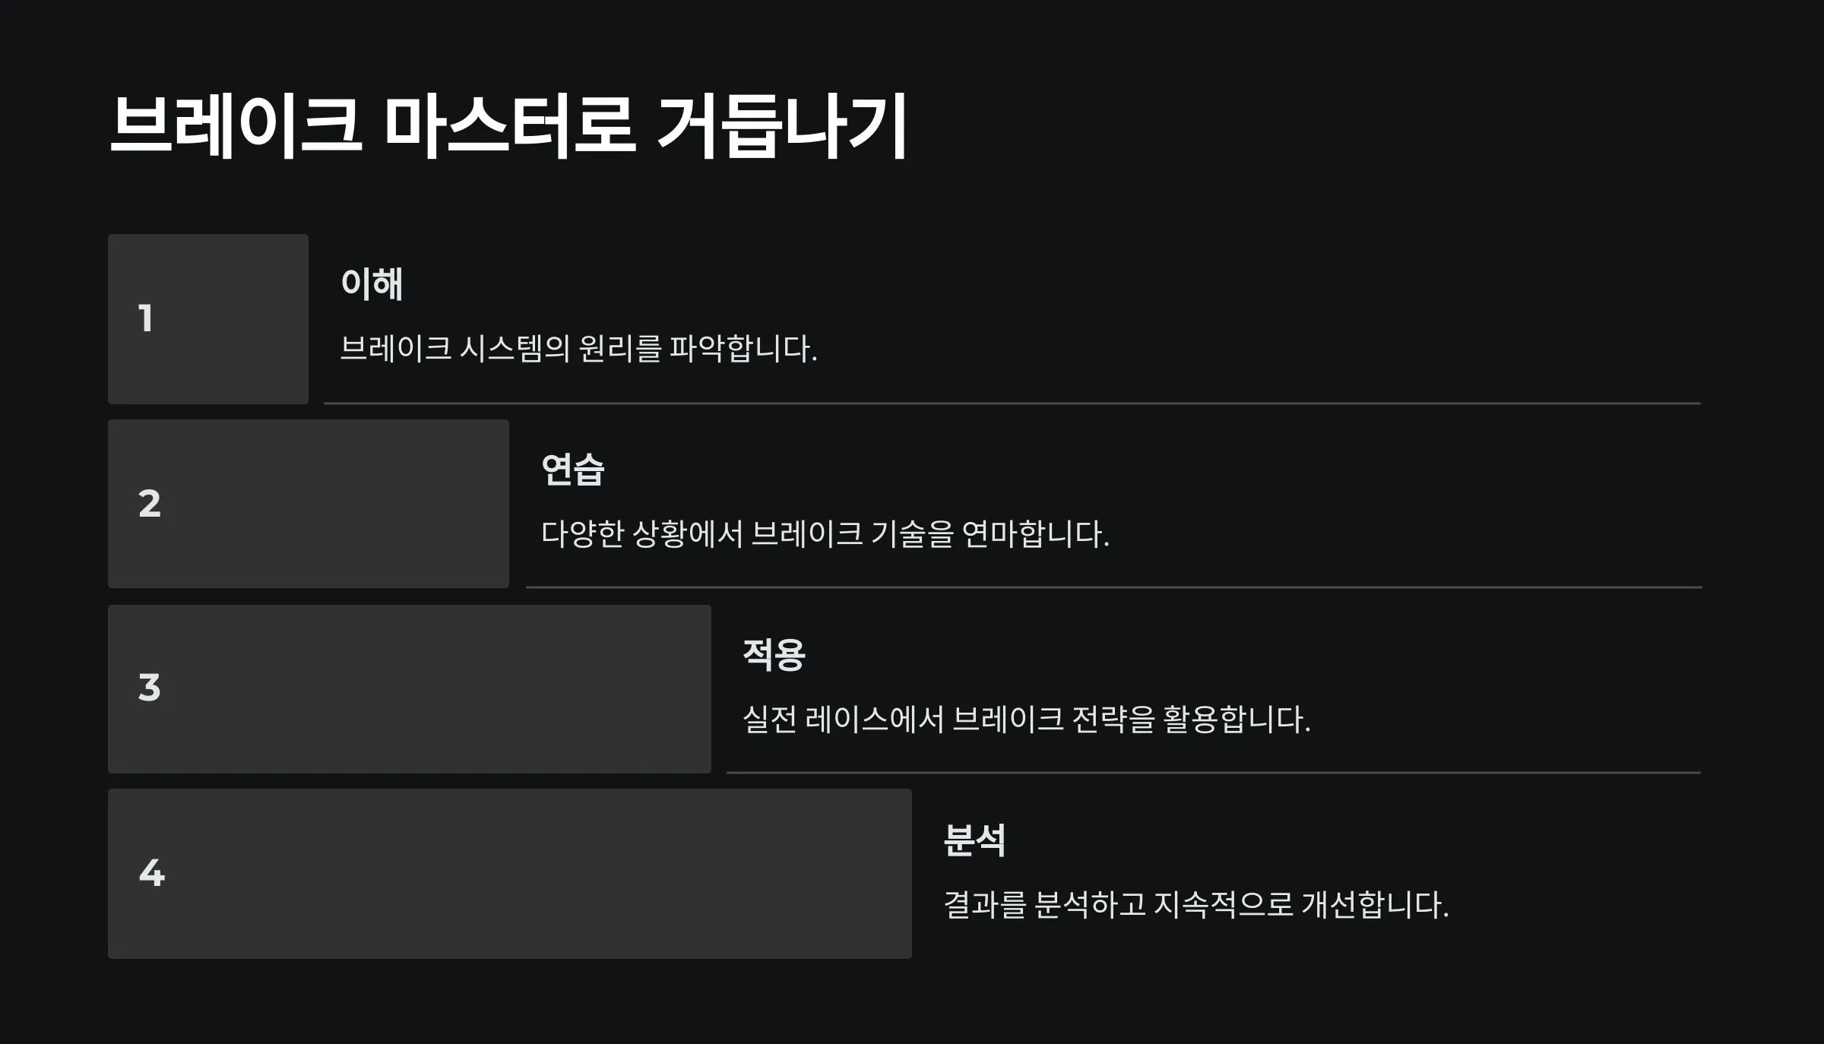Click the divider line under 적용 section
This screenshot has width=1824, height=1044.
[1214, 773]
